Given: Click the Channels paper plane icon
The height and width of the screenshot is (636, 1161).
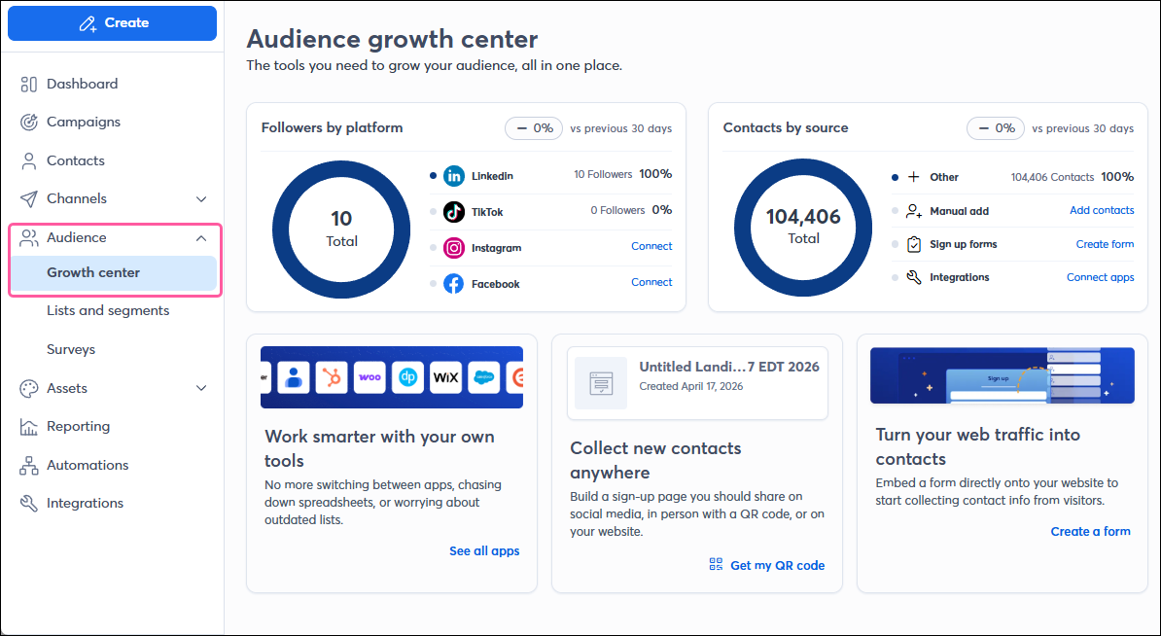Looking at the screenshot, I should click(x=29, y=199).
